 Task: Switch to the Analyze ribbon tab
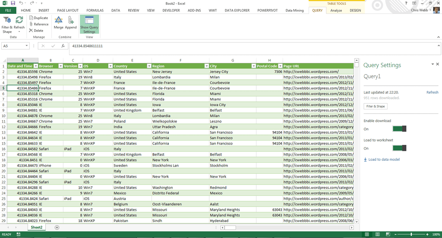click(x=336, y=10)
